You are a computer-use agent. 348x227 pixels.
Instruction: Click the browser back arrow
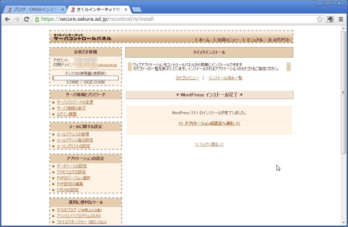[x=7, y=19]
